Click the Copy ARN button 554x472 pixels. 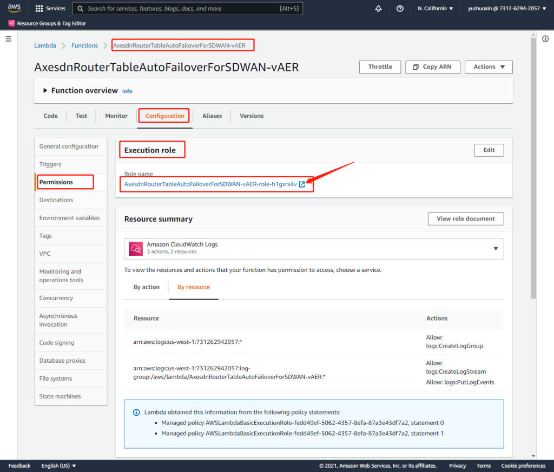point(432,67)
